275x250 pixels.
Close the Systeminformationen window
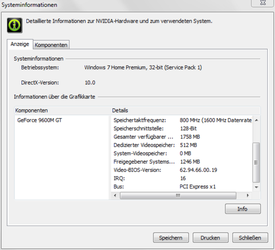tap(262, 3)
